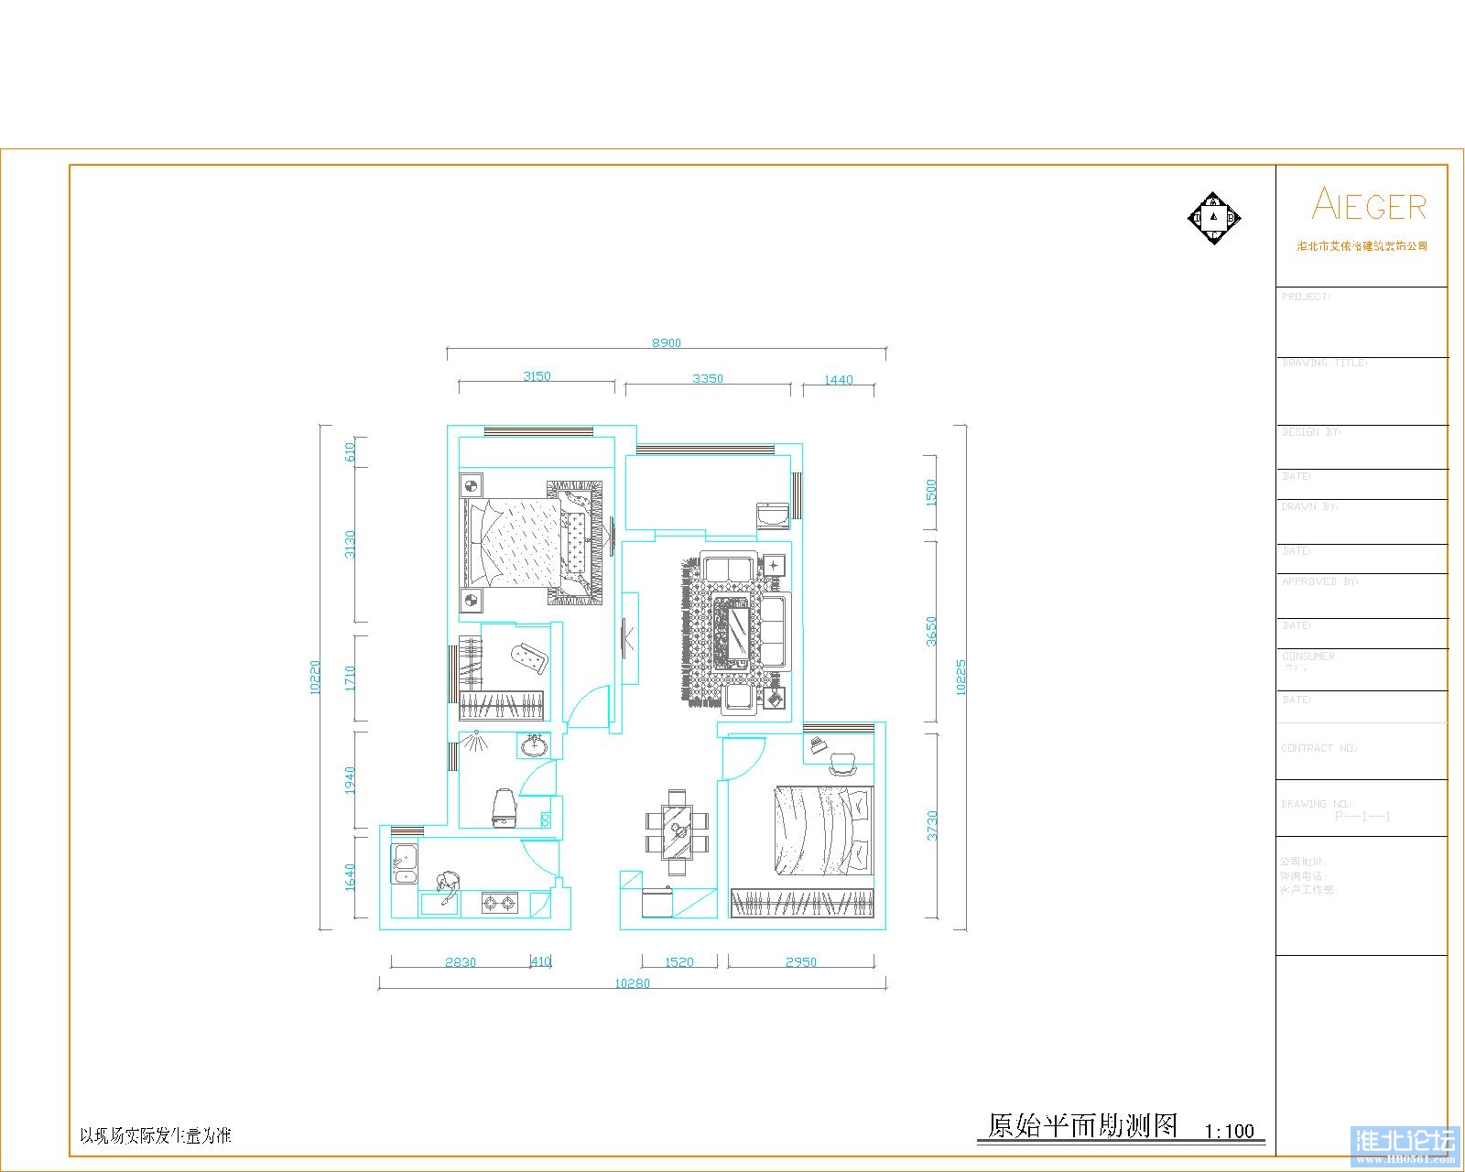Click the AIEGER company logo

coord(1369,205)
